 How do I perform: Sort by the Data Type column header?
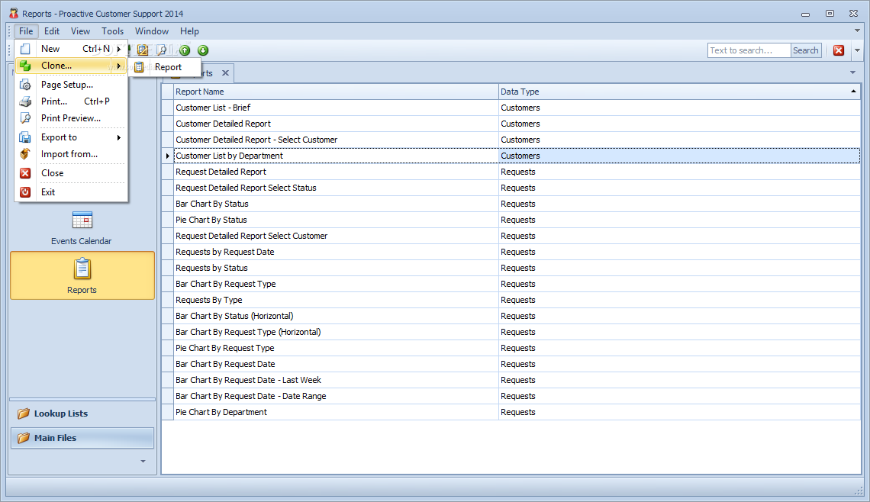point(679,92)
